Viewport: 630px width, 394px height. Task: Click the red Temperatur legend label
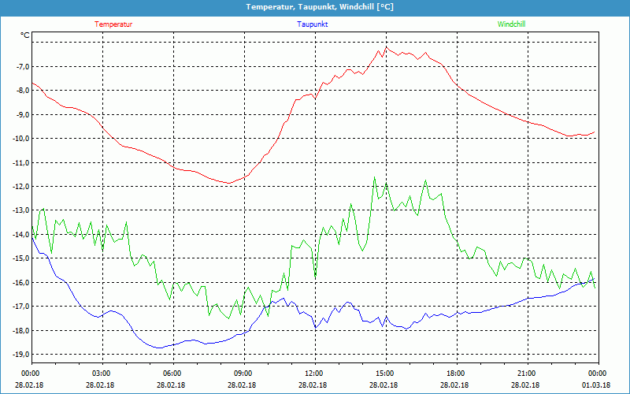(113, 24)
